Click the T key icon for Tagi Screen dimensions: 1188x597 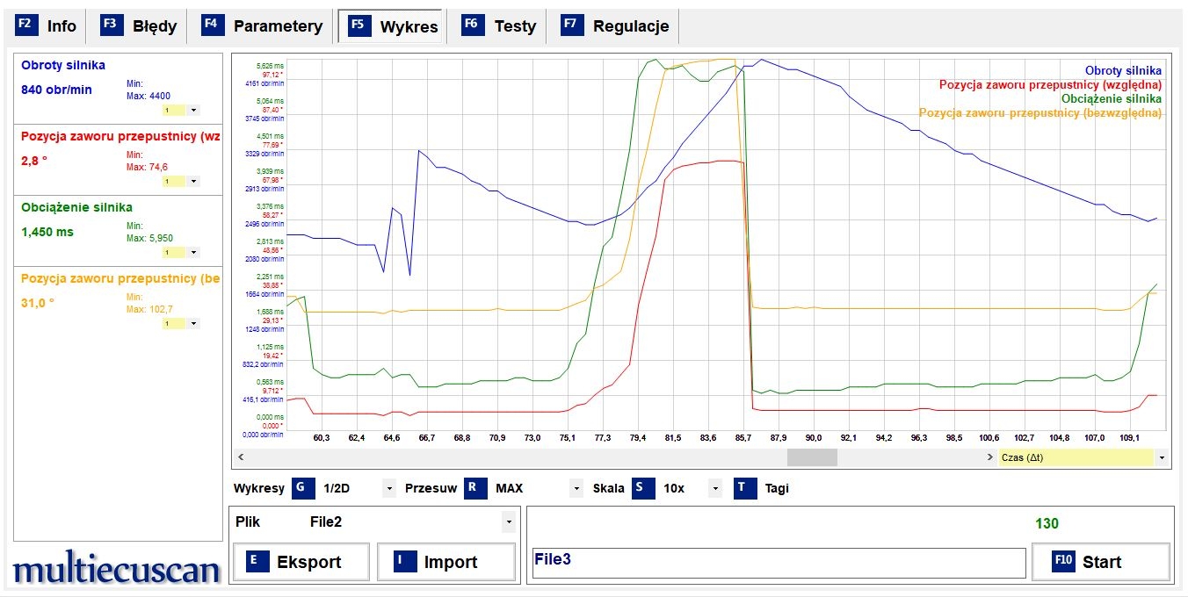(x=745, y=488)
